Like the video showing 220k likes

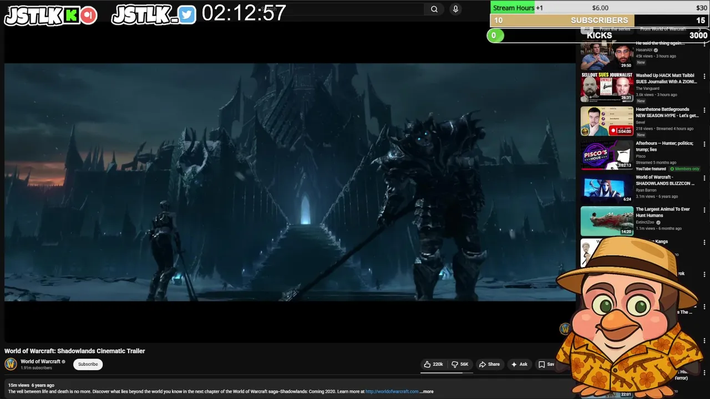[433, 364]
